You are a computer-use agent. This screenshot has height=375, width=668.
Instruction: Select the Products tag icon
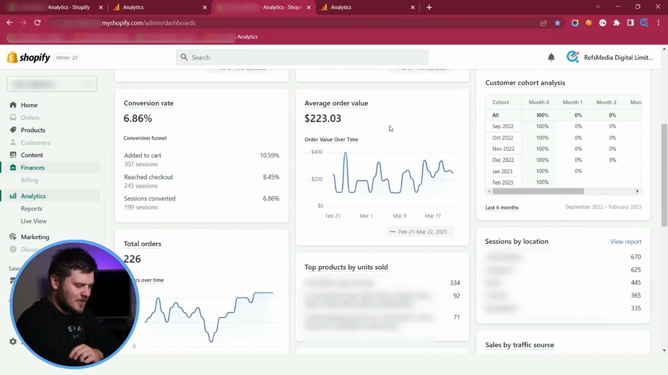click(13, 130)
